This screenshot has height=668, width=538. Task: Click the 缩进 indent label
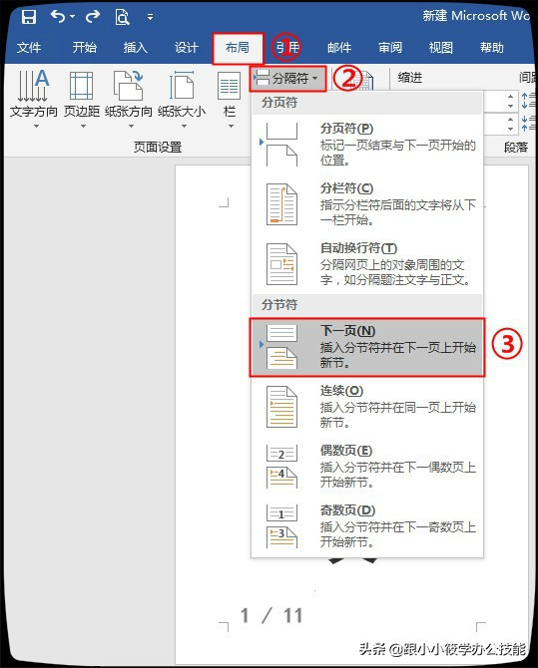tap(410, 78)
